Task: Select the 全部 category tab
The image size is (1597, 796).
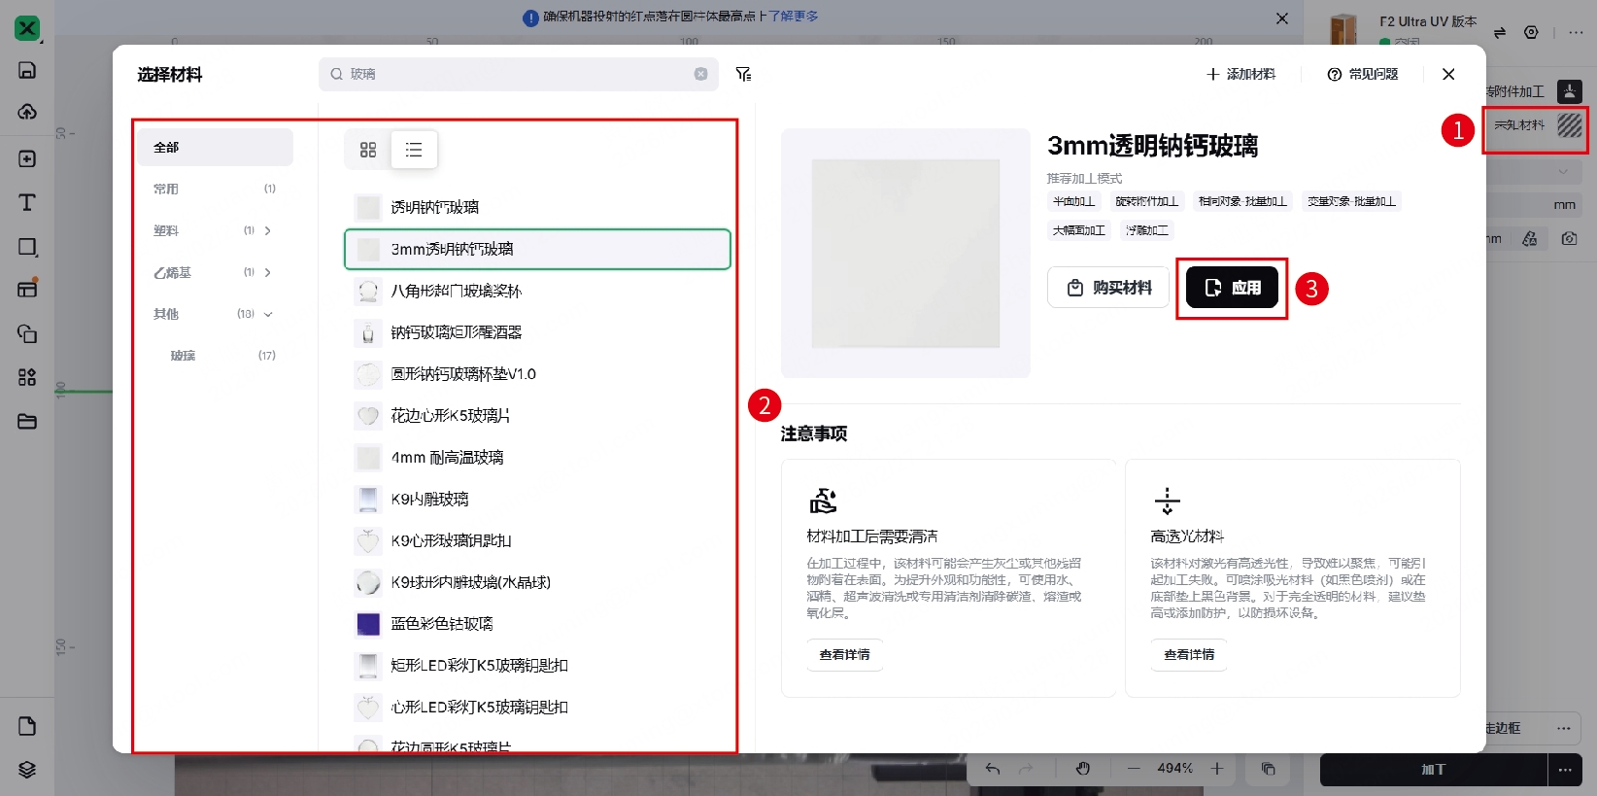Action: pos(214,148)
